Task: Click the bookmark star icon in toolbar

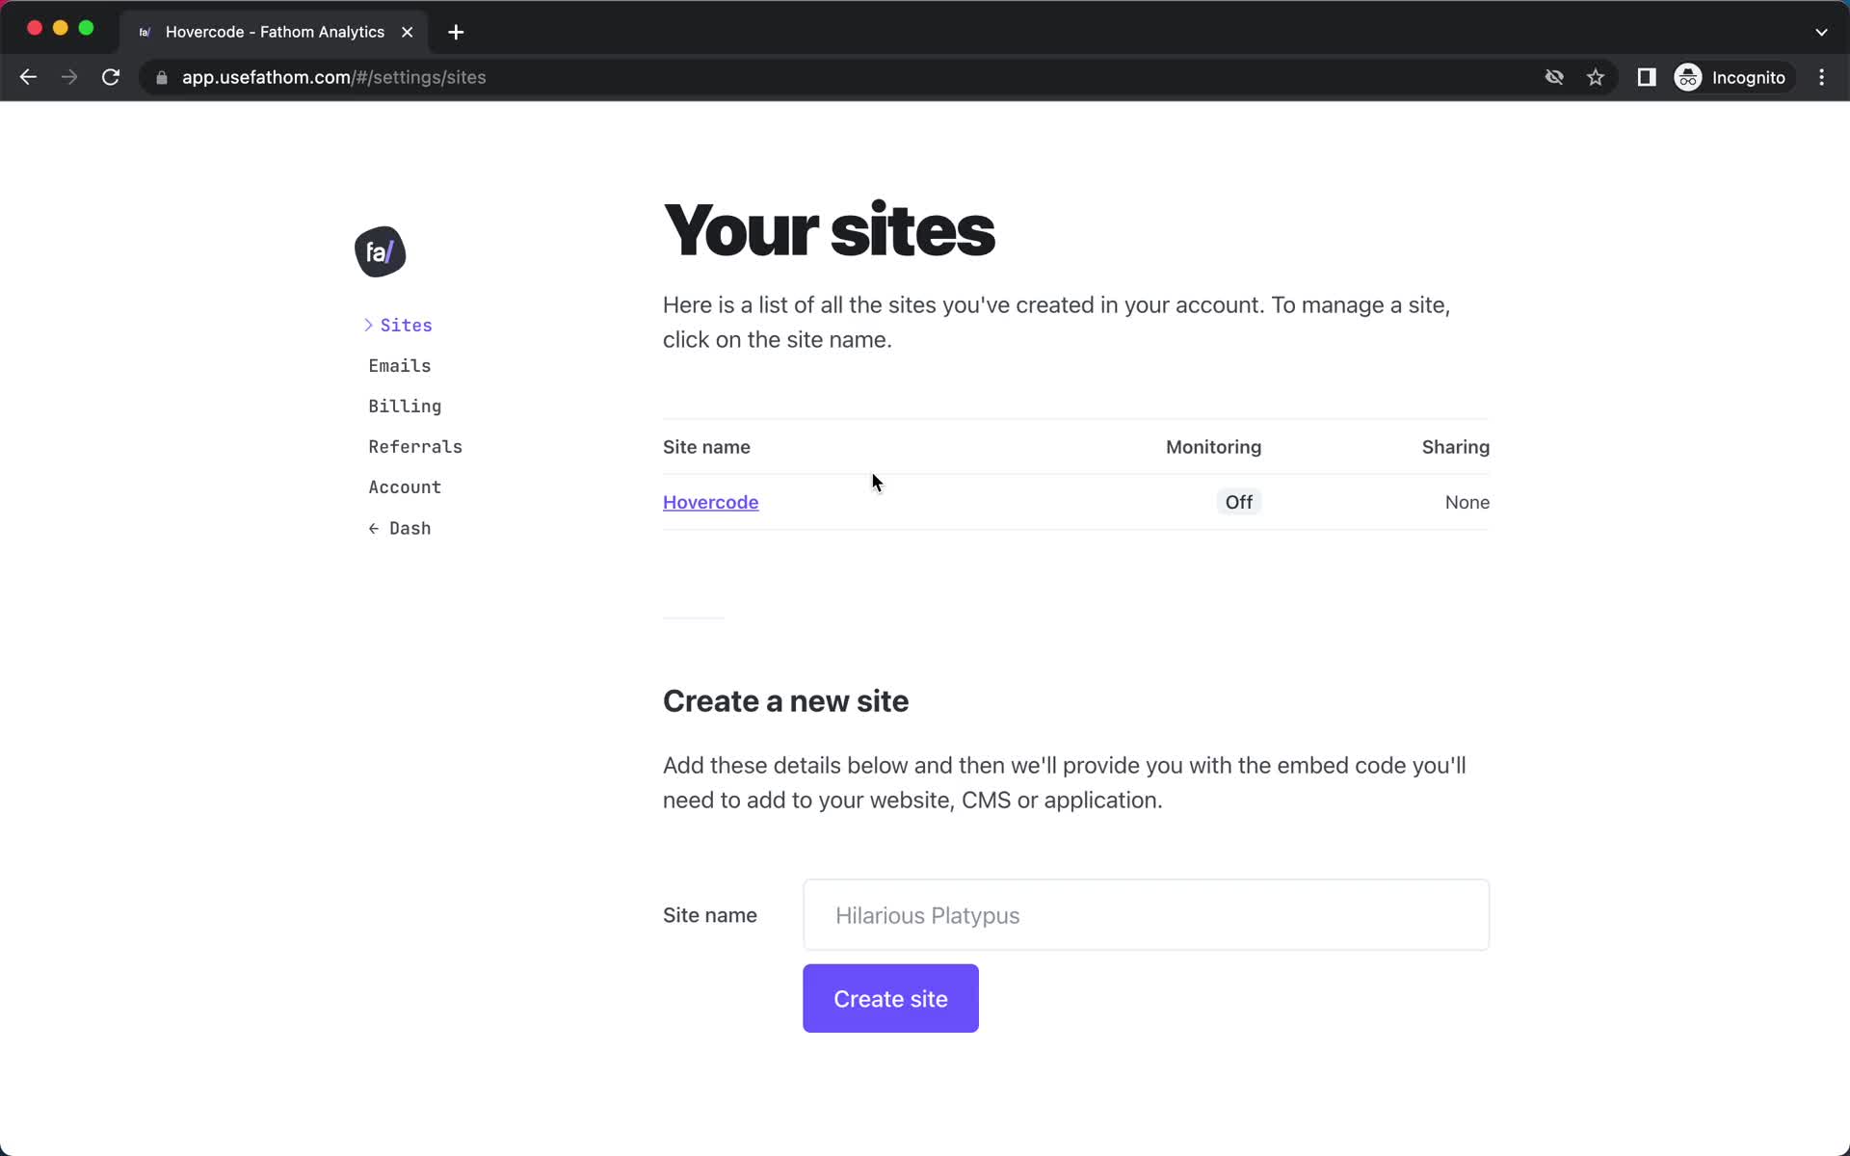Action: (x=1597, y=77)
